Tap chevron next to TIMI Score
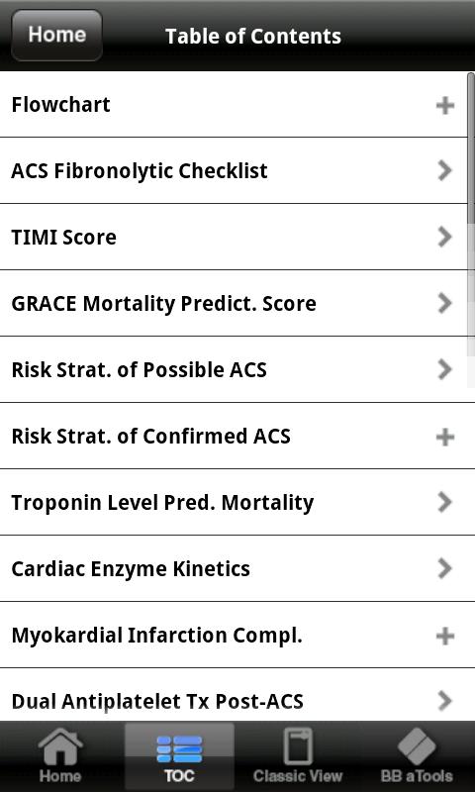Screen dimensions: 475x792 point(444,237)
